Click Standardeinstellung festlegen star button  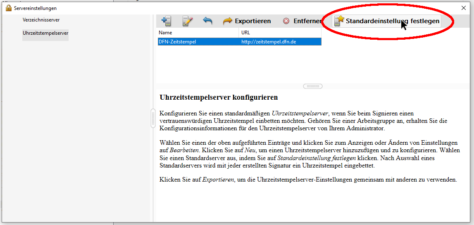pos(387,21)
